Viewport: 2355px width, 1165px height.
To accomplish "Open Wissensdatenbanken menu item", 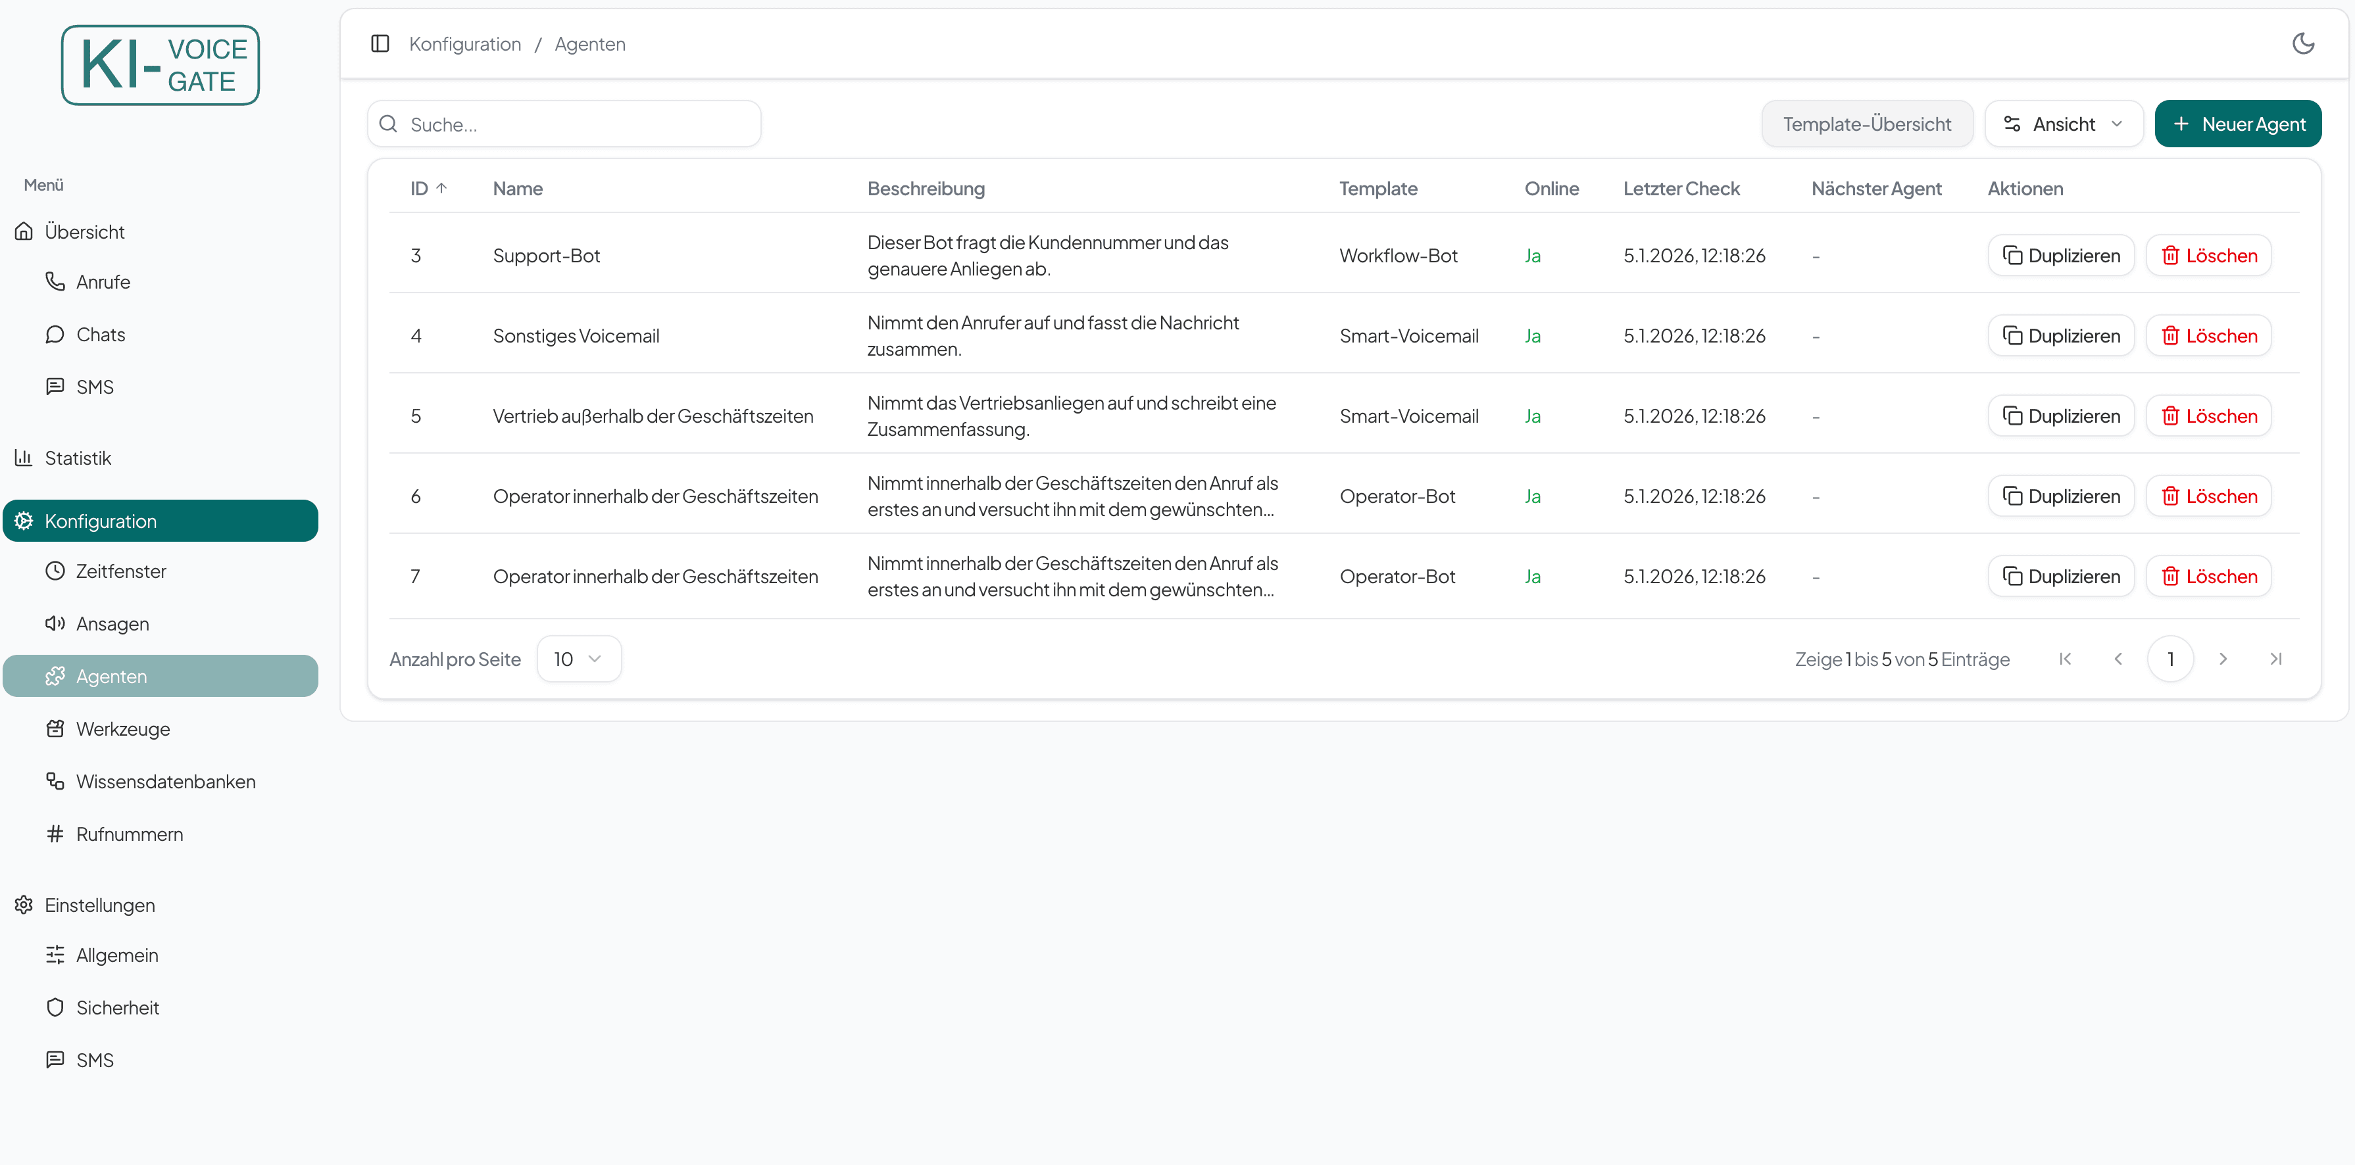I will (166, 781).
